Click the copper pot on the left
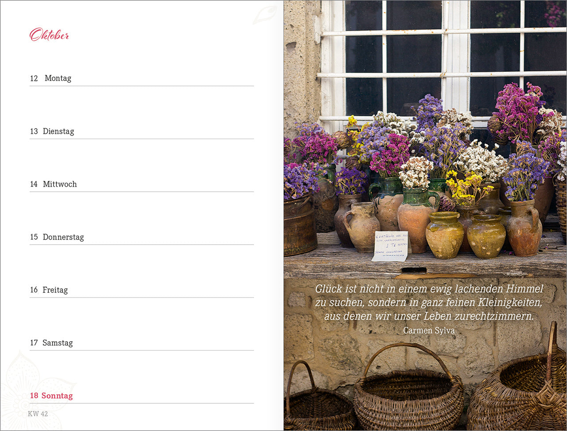Screen dimensions: 567x431 [299, 226]
